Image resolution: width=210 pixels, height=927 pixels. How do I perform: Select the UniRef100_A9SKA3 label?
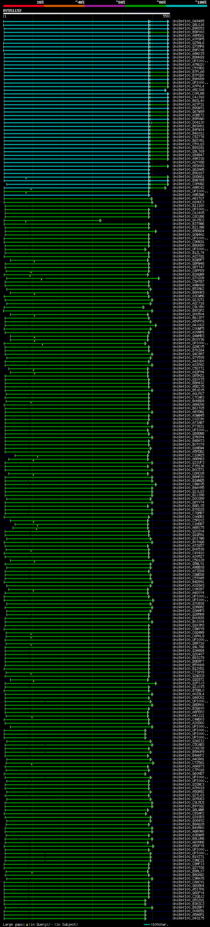(188, 166)
